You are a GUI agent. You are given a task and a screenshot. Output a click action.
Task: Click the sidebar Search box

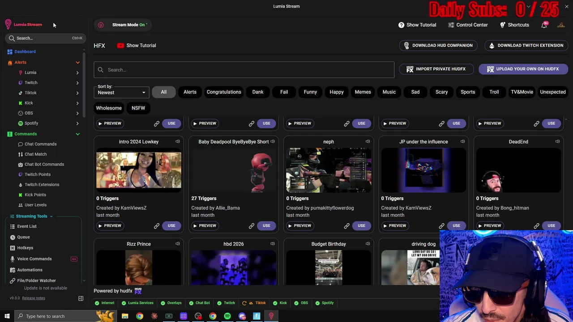point(45,38)
